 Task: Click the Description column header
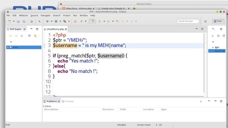click(51, 110)
